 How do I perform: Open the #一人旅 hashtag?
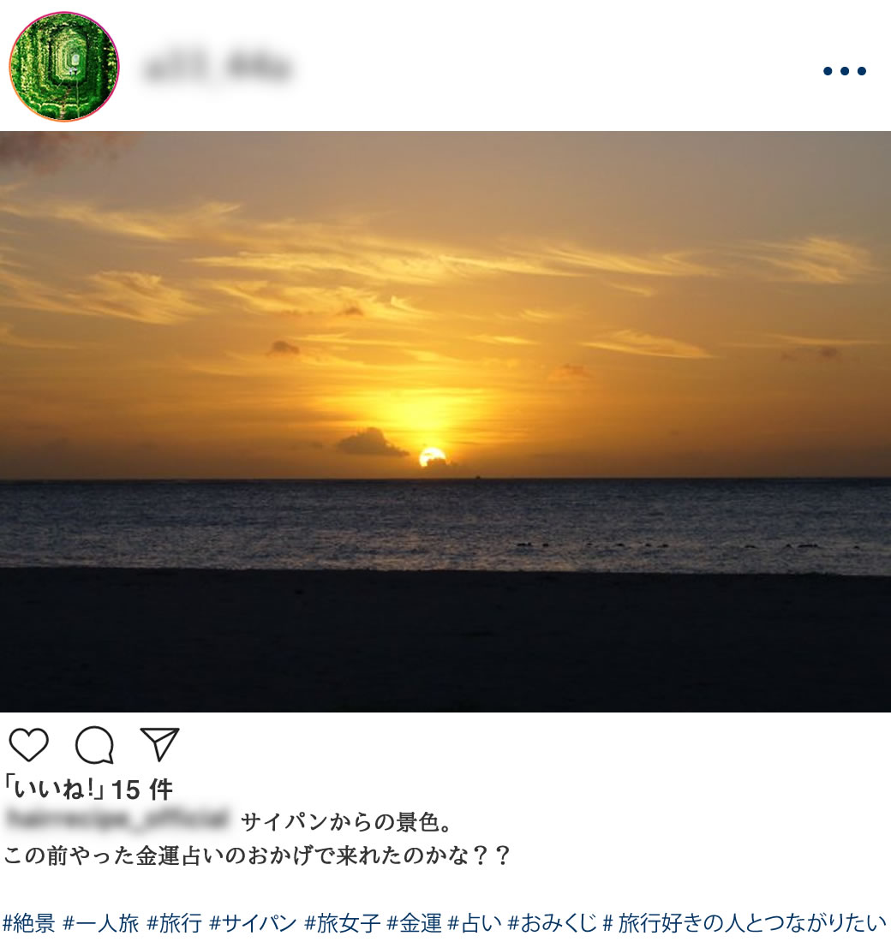click(100, 923)
